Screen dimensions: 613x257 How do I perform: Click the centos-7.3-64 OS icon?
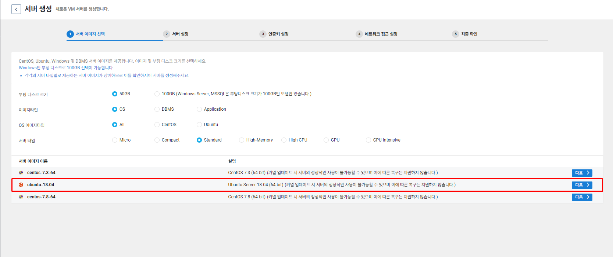[x=21, y=173]
